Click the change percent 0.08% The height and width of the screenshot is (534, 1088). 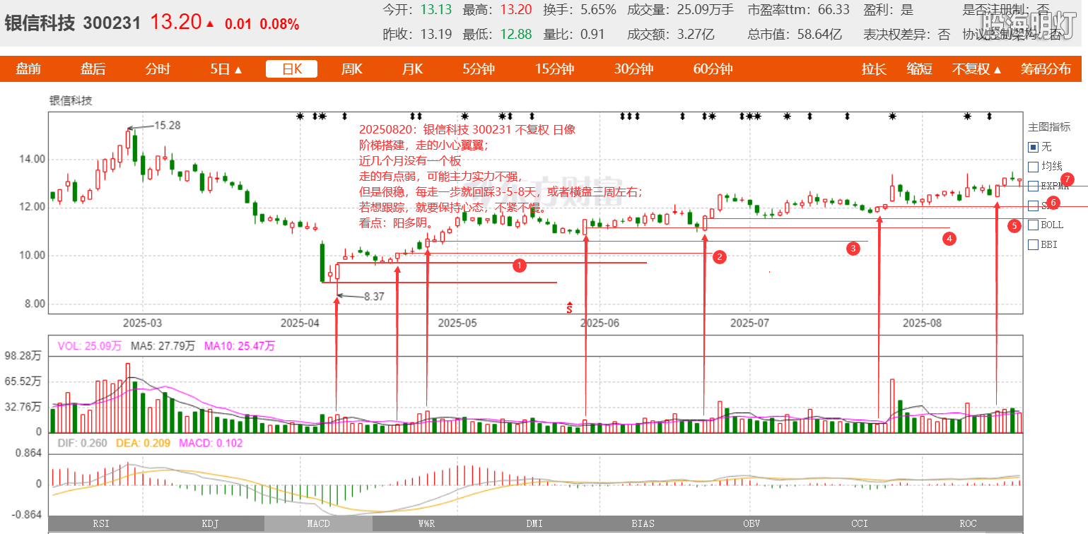pos(280,24)
